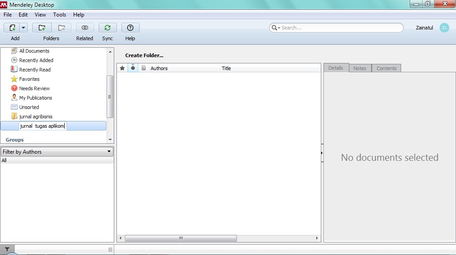This screenshot has width=456, height=255.
Task: Select Recently Read
Action: pyautogui.click(x=35, y=70)
